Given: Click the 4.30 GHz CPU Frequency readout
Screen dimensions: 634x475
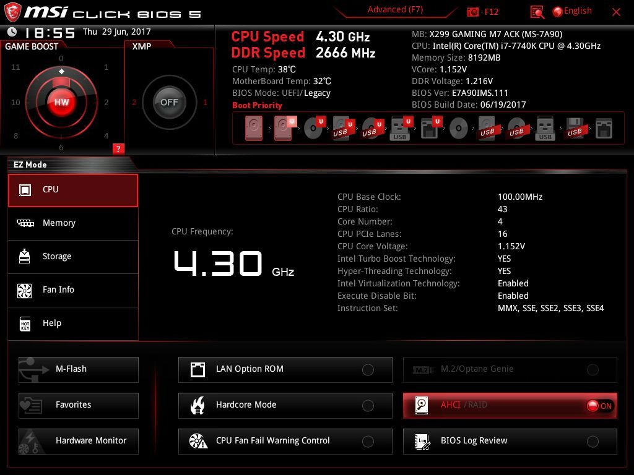Looking at the screenshot, I should tap(233, 263).
